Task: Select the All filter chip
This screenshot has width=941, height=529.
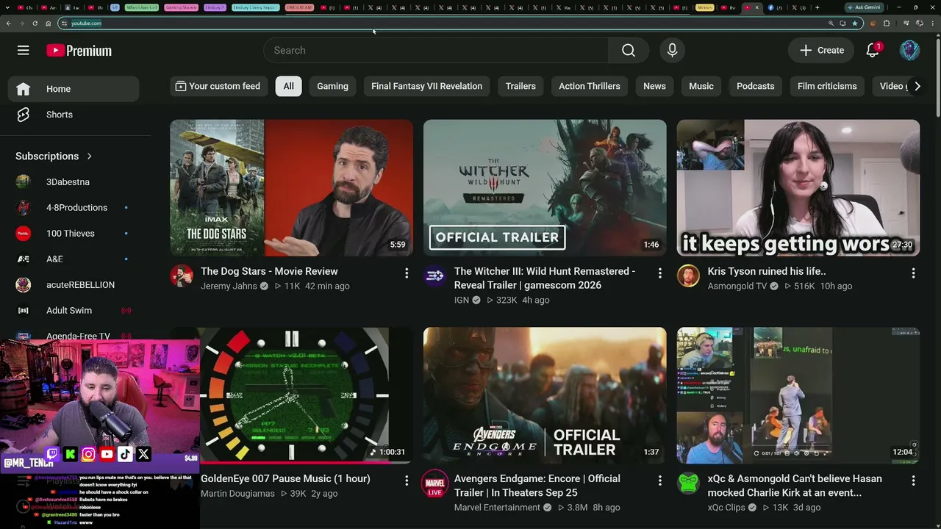Action: coord(288,86)
